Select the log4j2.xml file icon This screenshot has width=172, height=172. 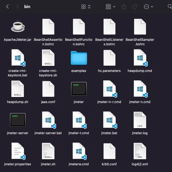click(140, 151)
